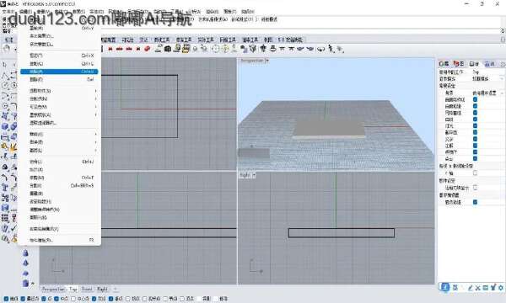Click the blue gear icon in bottom-right panel
The height and width of the screenshot is (303, 506).
point(501,288)
